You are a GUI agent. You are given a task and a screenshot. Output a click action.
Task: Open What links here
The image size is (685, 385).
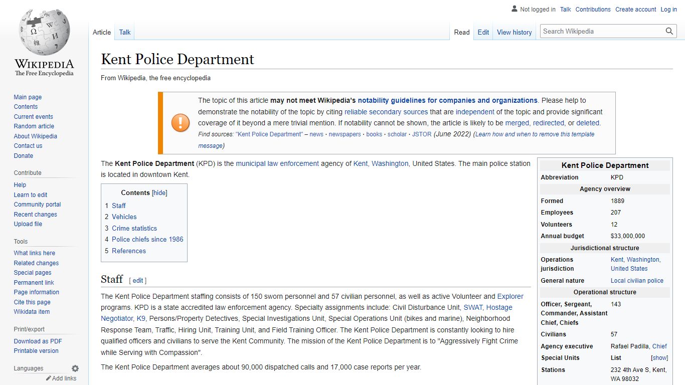point(34,253)
